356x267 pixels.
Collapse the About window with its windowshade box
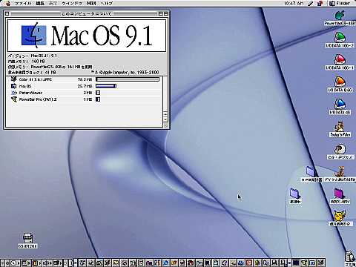click(165, 13)
